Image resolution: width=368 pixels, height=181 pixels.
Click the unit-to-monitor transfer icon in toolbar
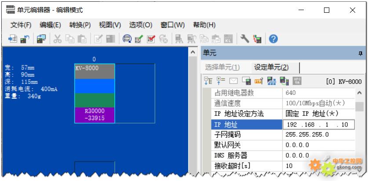coord(41,39)
